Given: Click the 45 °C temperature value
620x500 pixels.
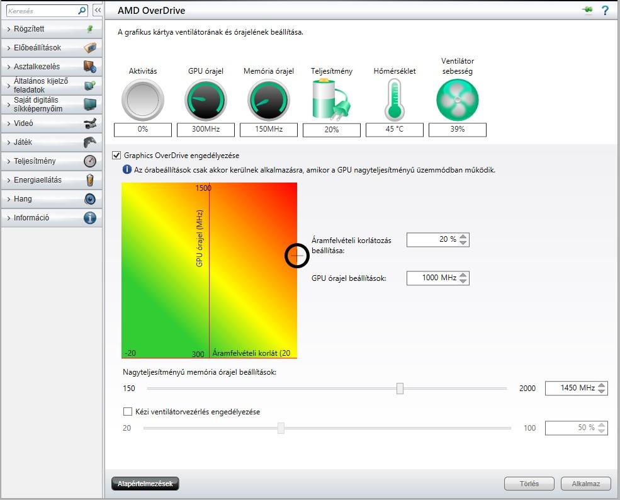Looking at the screenshot, I should pos(394,129).
